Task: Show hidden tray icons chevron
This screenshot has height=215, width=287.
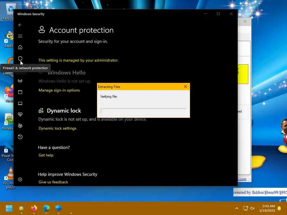Action: [237, 208]
